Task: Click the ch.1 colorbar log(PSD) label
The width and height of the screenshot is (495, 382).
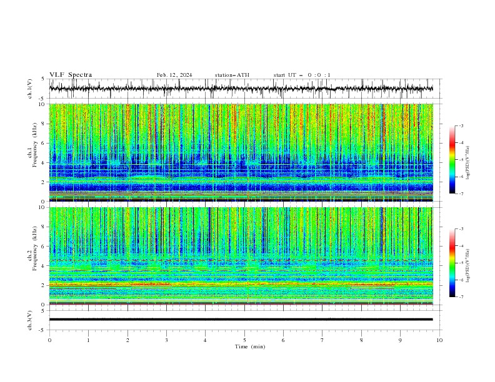Action: [x=467, y=163]
